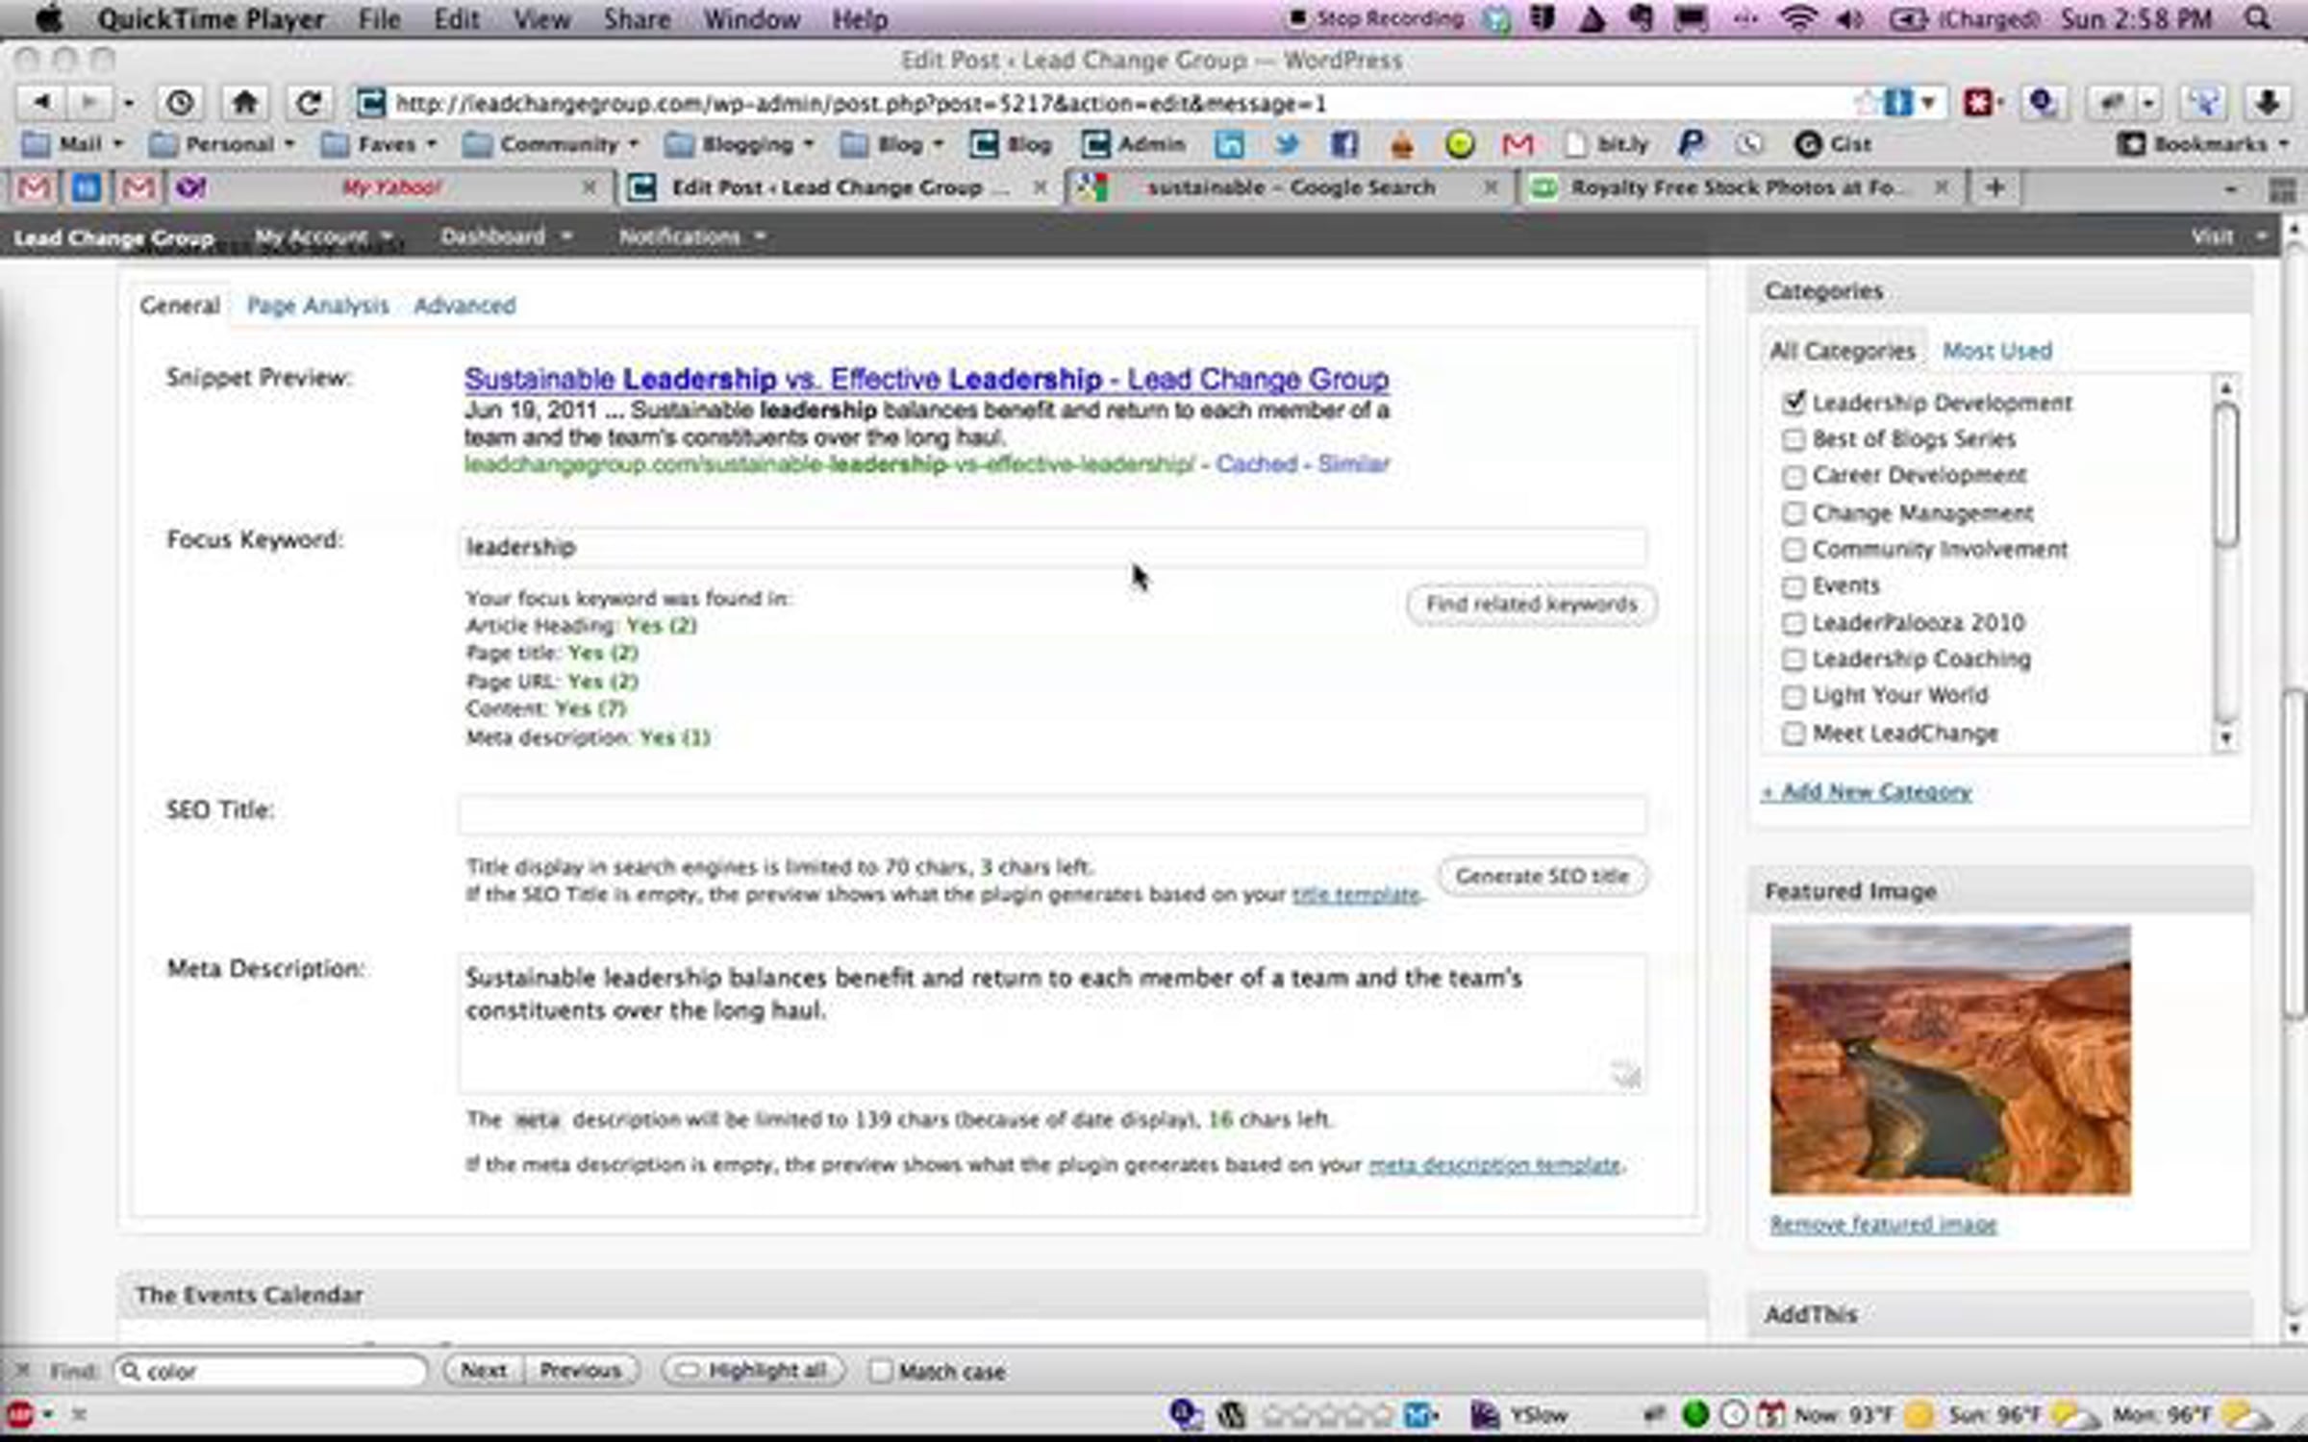The image size is (2308, 1442).
Task: Click the LinkedIn bookmark icon
Action: [x=1229, y=144]
